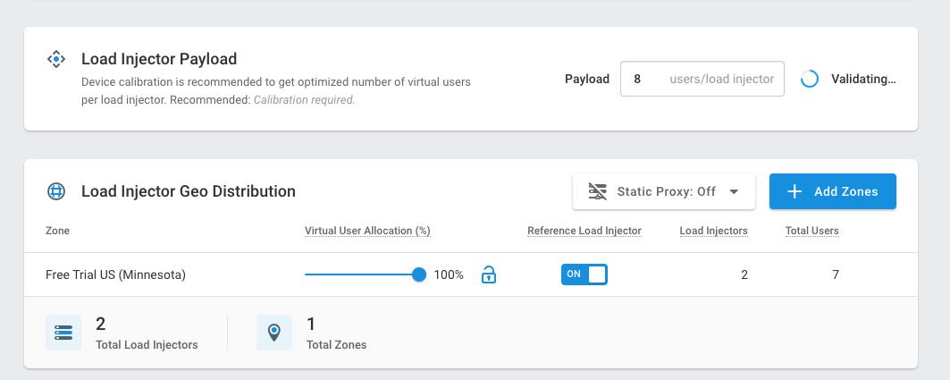The height and width of the screenshot is (380, 950).
Task: Click the Total Zones location pin icon
Action: (x=273, y=333)
